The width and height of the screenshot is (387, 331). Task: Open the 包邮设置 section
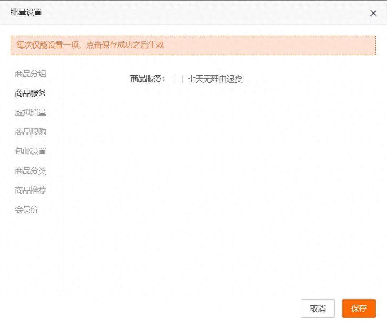point(31,151)
